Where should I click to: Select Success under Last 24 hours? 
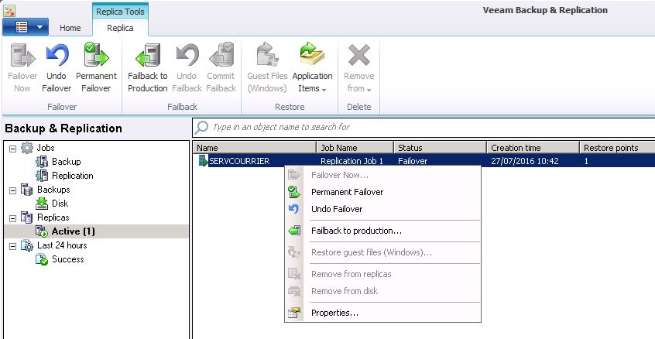(67, 259)
